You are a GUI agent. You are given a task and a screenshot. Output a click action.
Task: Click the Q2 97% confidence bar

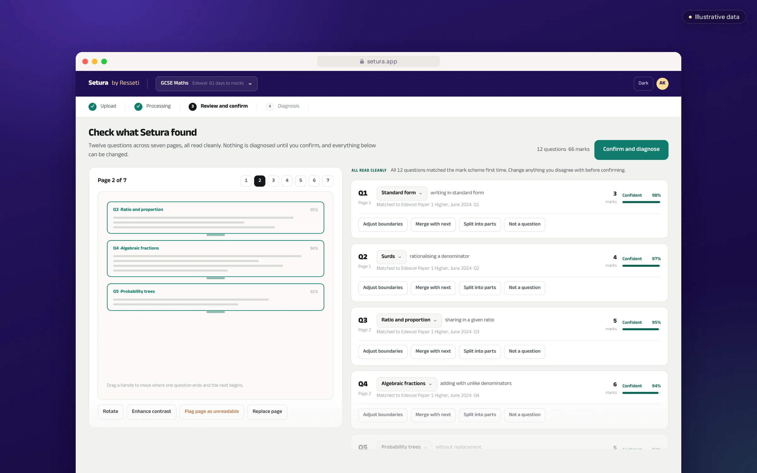tap(641, 266)
